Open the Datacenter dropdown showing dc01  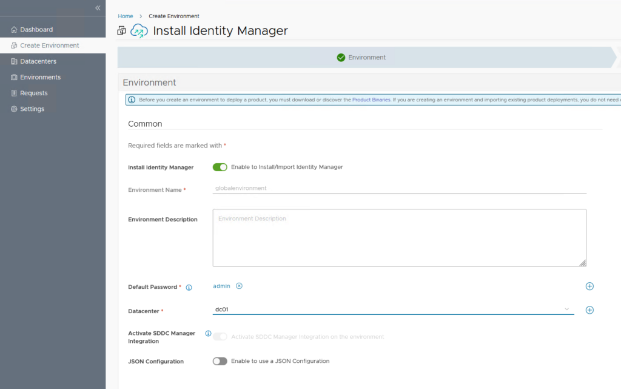coord(393,310)
